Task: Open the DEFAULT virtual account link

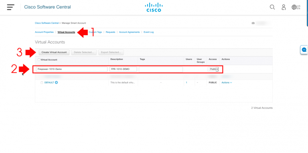Action: coord(49,83)
